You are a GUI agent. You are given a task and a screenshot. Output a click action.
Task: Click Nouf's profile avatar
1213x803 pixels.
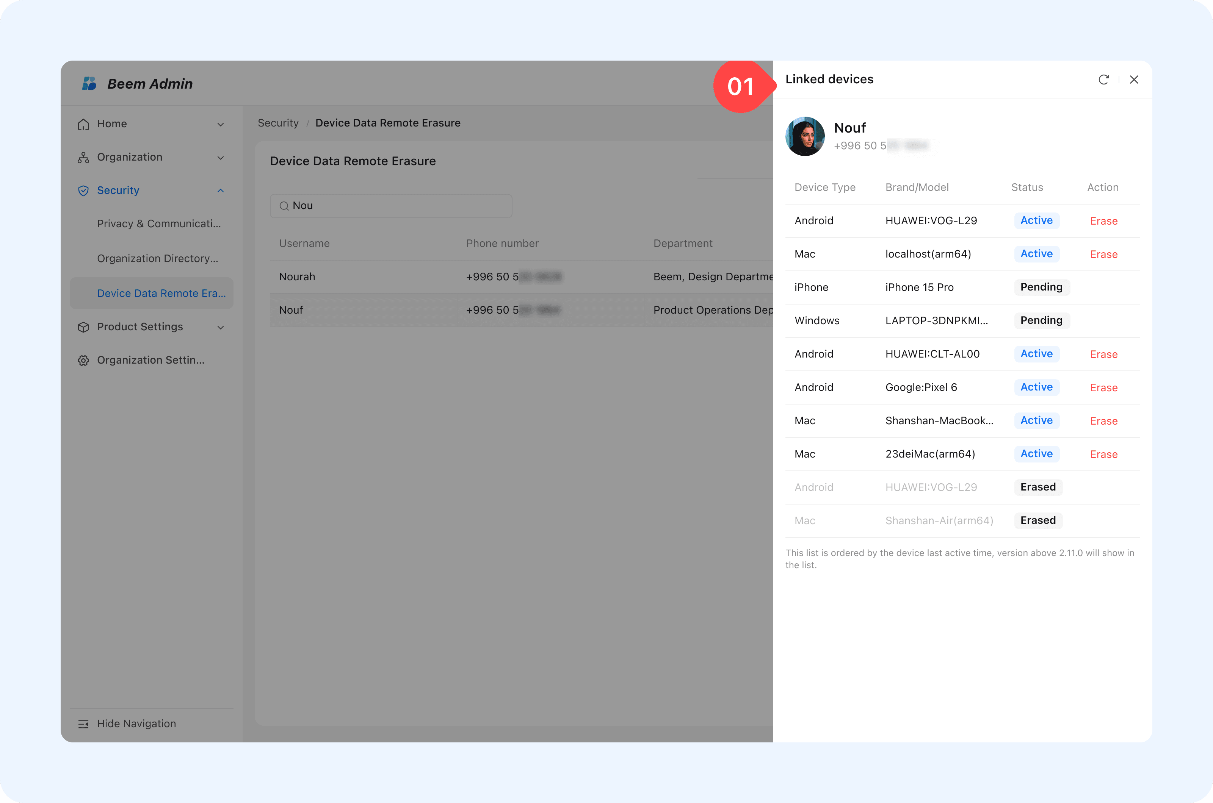805,136
